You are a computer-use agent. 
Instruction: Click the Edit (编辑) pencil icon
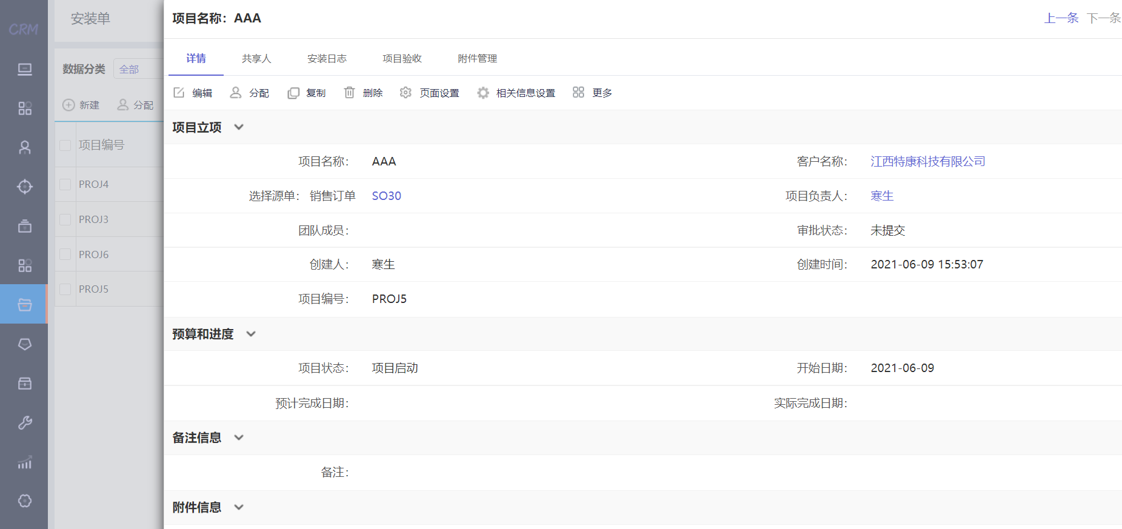[x=179, y=93]
